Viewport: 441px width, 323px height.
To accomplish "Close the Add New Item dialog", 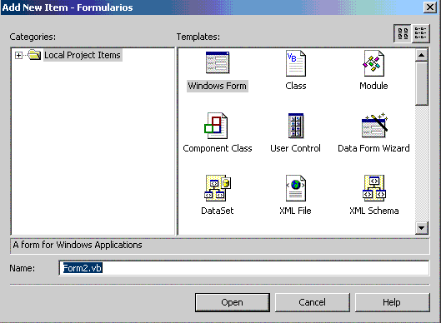I will tap(430, 7).
